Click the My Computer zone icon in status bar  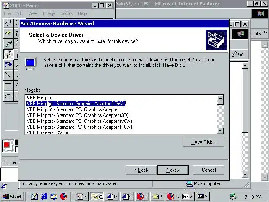pos(189,183)
